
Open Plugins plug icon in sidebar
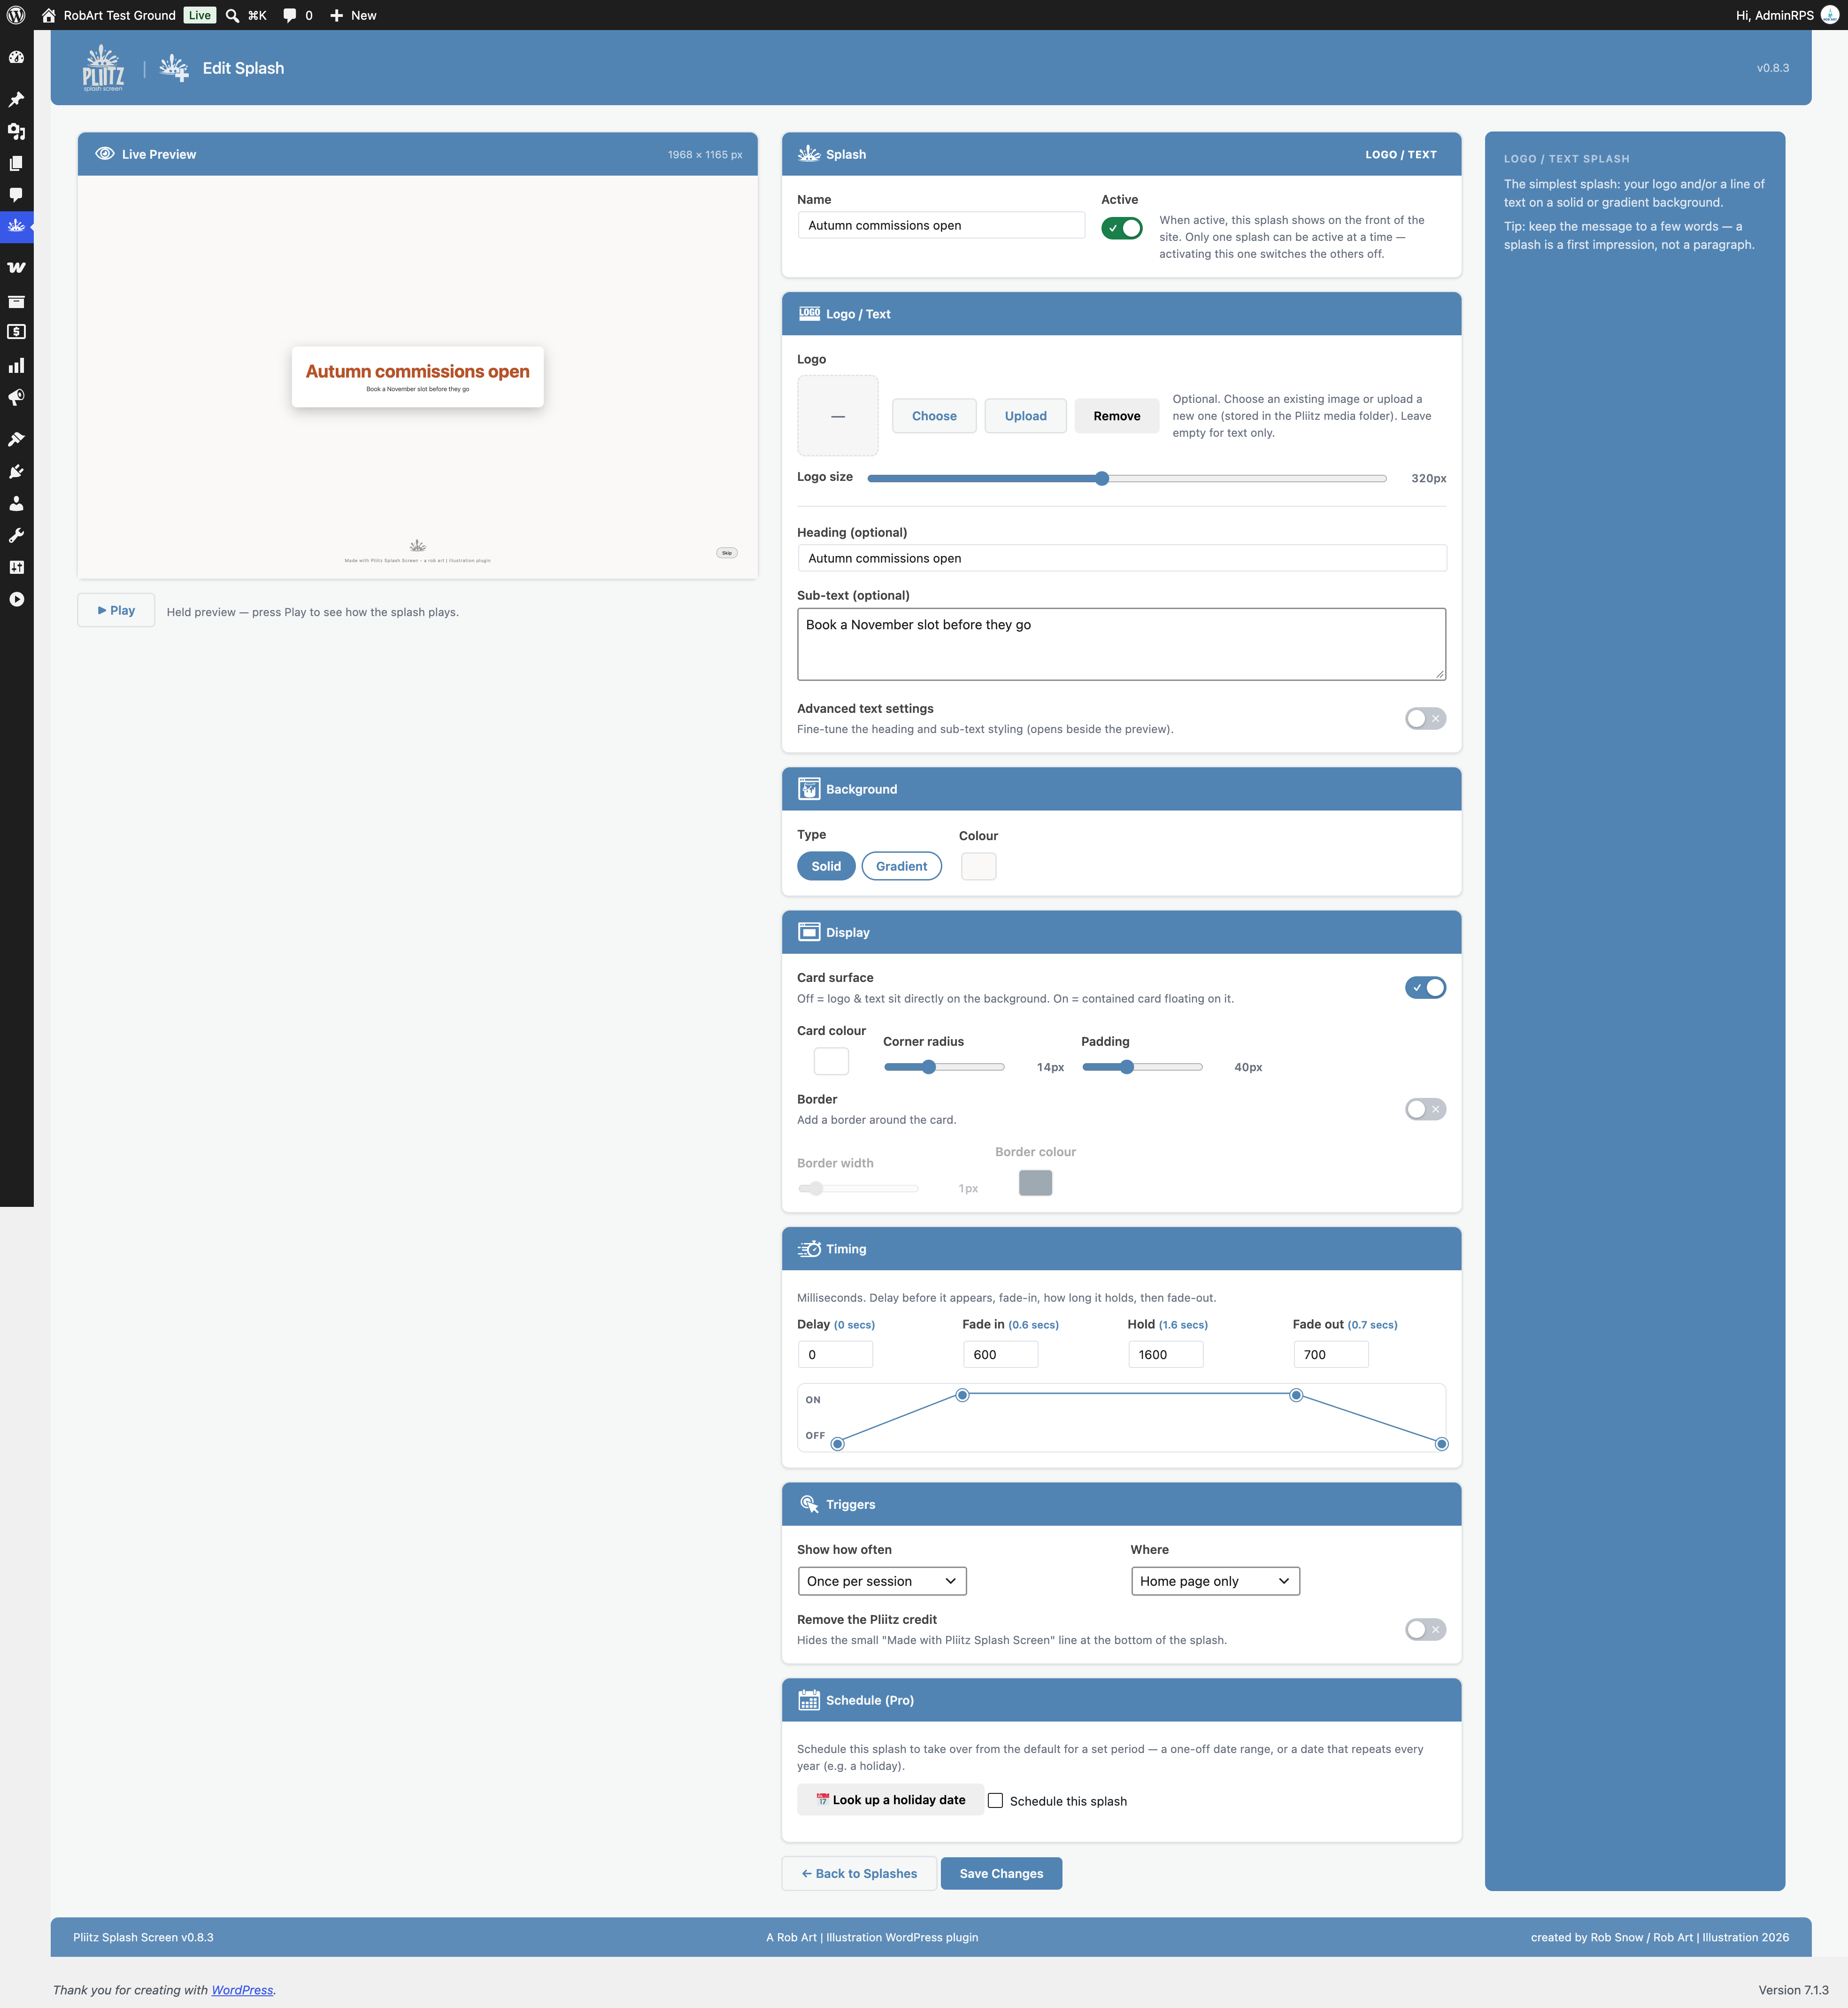pos(16,471)
